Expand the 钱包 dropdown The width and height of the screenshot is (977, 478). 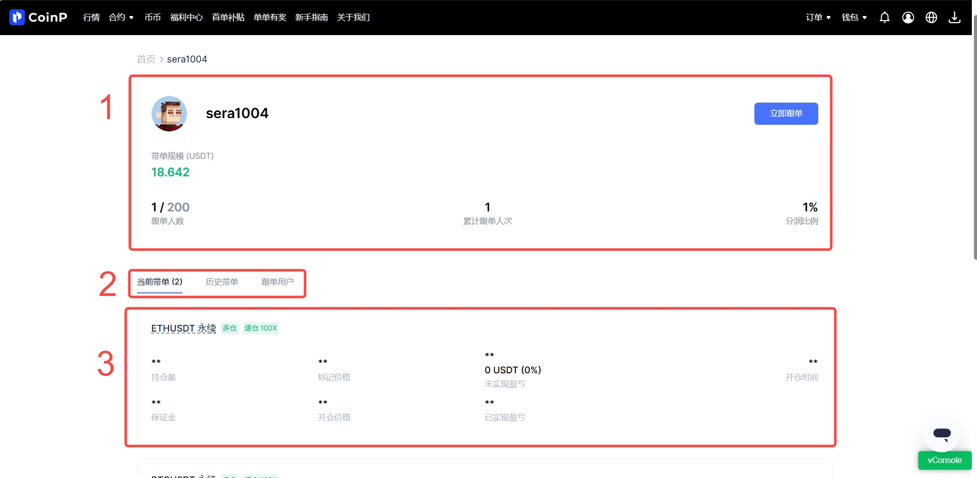(x=854, y=18)
